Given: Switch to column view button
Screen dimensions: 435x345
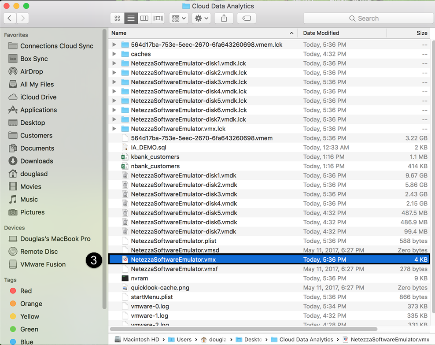Looking at the screenshot, I should [144, 19].
